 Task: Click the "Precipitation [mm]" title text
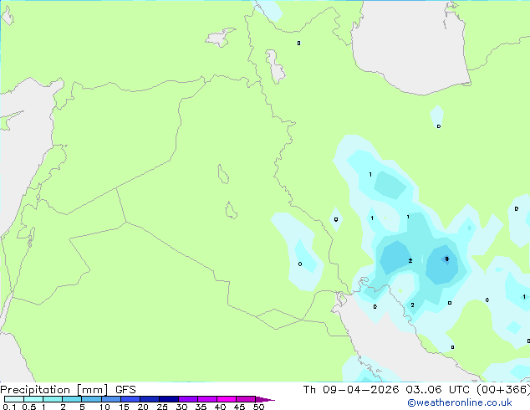tap(54, 390)
